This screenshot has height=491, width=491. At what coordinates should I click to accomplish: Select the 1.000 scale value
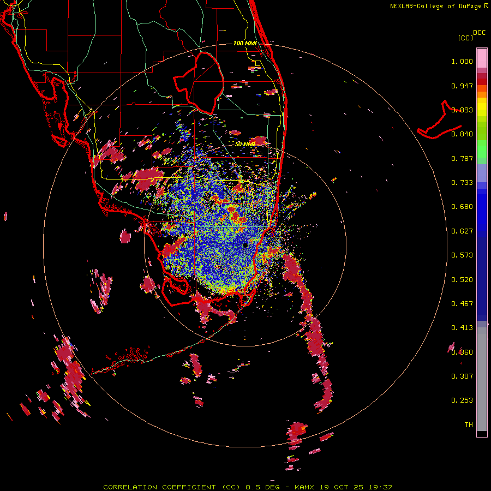[x=462, y=61]
